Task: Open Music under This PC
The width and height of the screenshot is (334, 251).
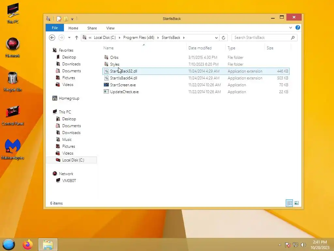Action: [x=67, y=140]
